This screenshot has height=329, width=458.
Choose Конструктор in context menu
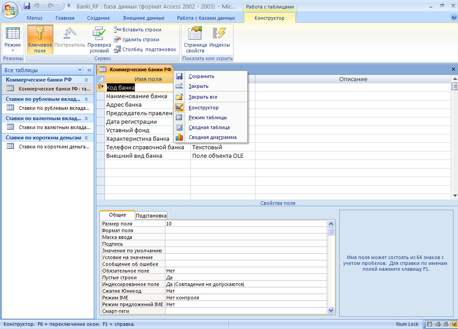(x=210, y=108)
